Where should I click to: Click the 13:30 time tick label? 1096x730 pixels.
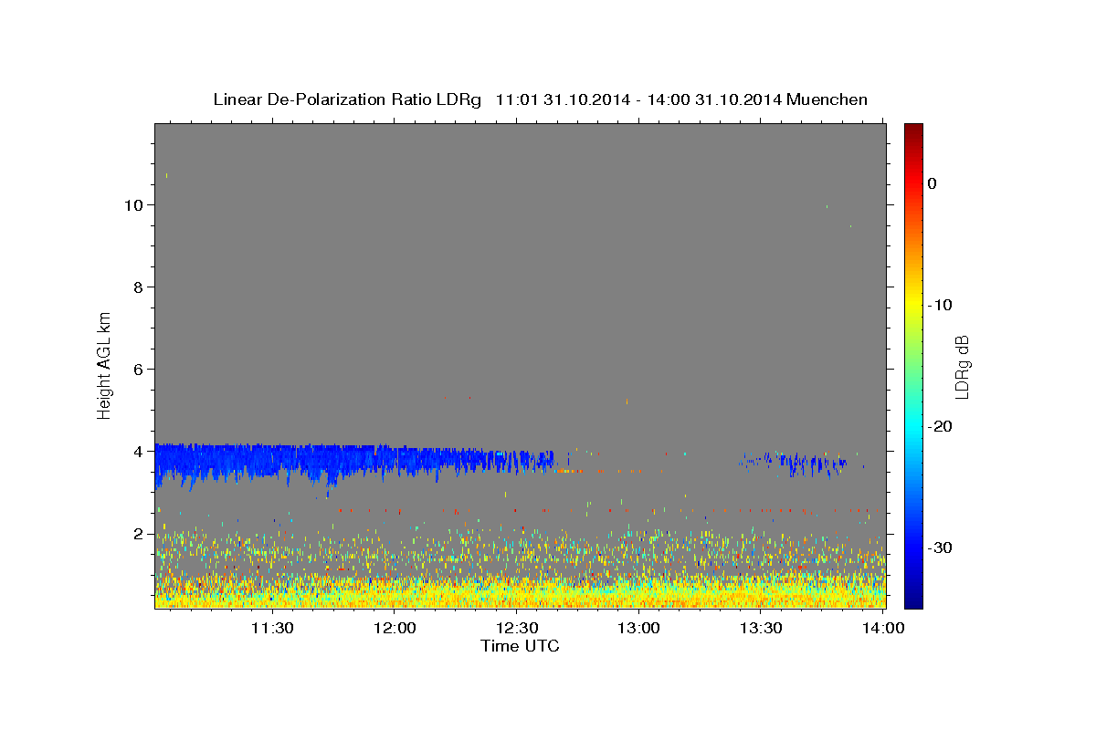pos(761,628)
